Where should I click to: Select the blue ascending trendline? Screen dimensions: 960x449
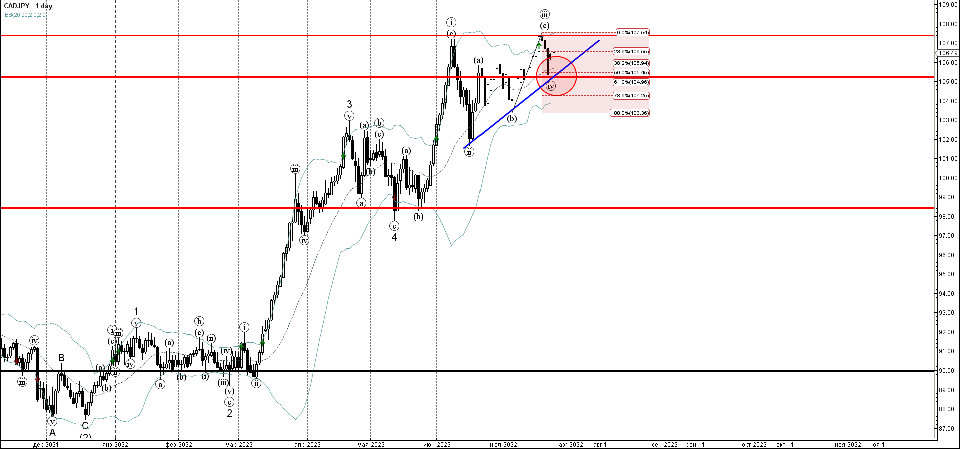pyautogui.click(x=532, y=94)
